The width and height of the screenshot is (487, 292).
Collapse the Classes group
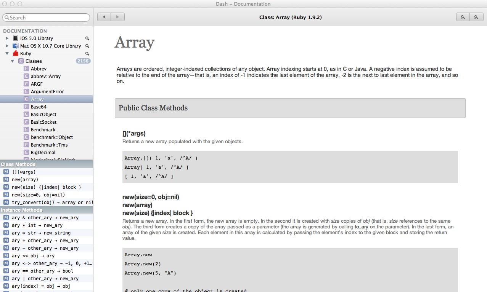point(13,61)
